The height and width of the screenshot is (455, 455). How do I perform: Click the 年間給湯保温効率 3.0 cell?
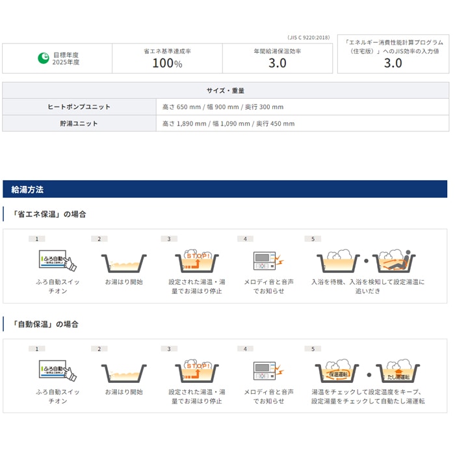coord(278,58)
